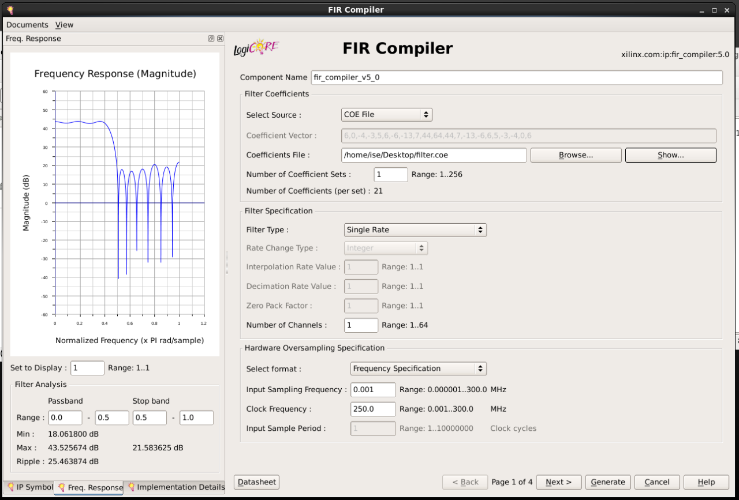Minimize the FIR Compiler window
The height and width of the screenshot is (500, 739).
point(701,10)
